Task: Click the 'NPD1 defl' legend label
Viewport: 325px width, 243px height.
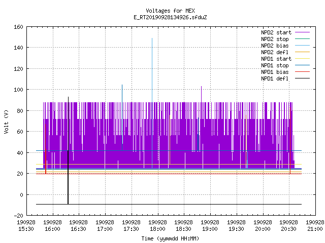Action: coord(275,79)
